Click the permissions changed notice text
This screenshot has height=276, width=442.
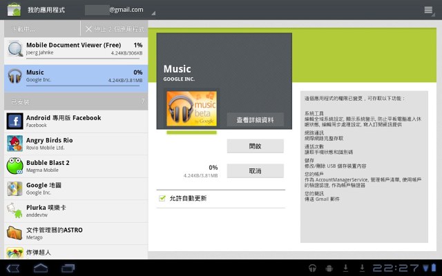(354, 98)
